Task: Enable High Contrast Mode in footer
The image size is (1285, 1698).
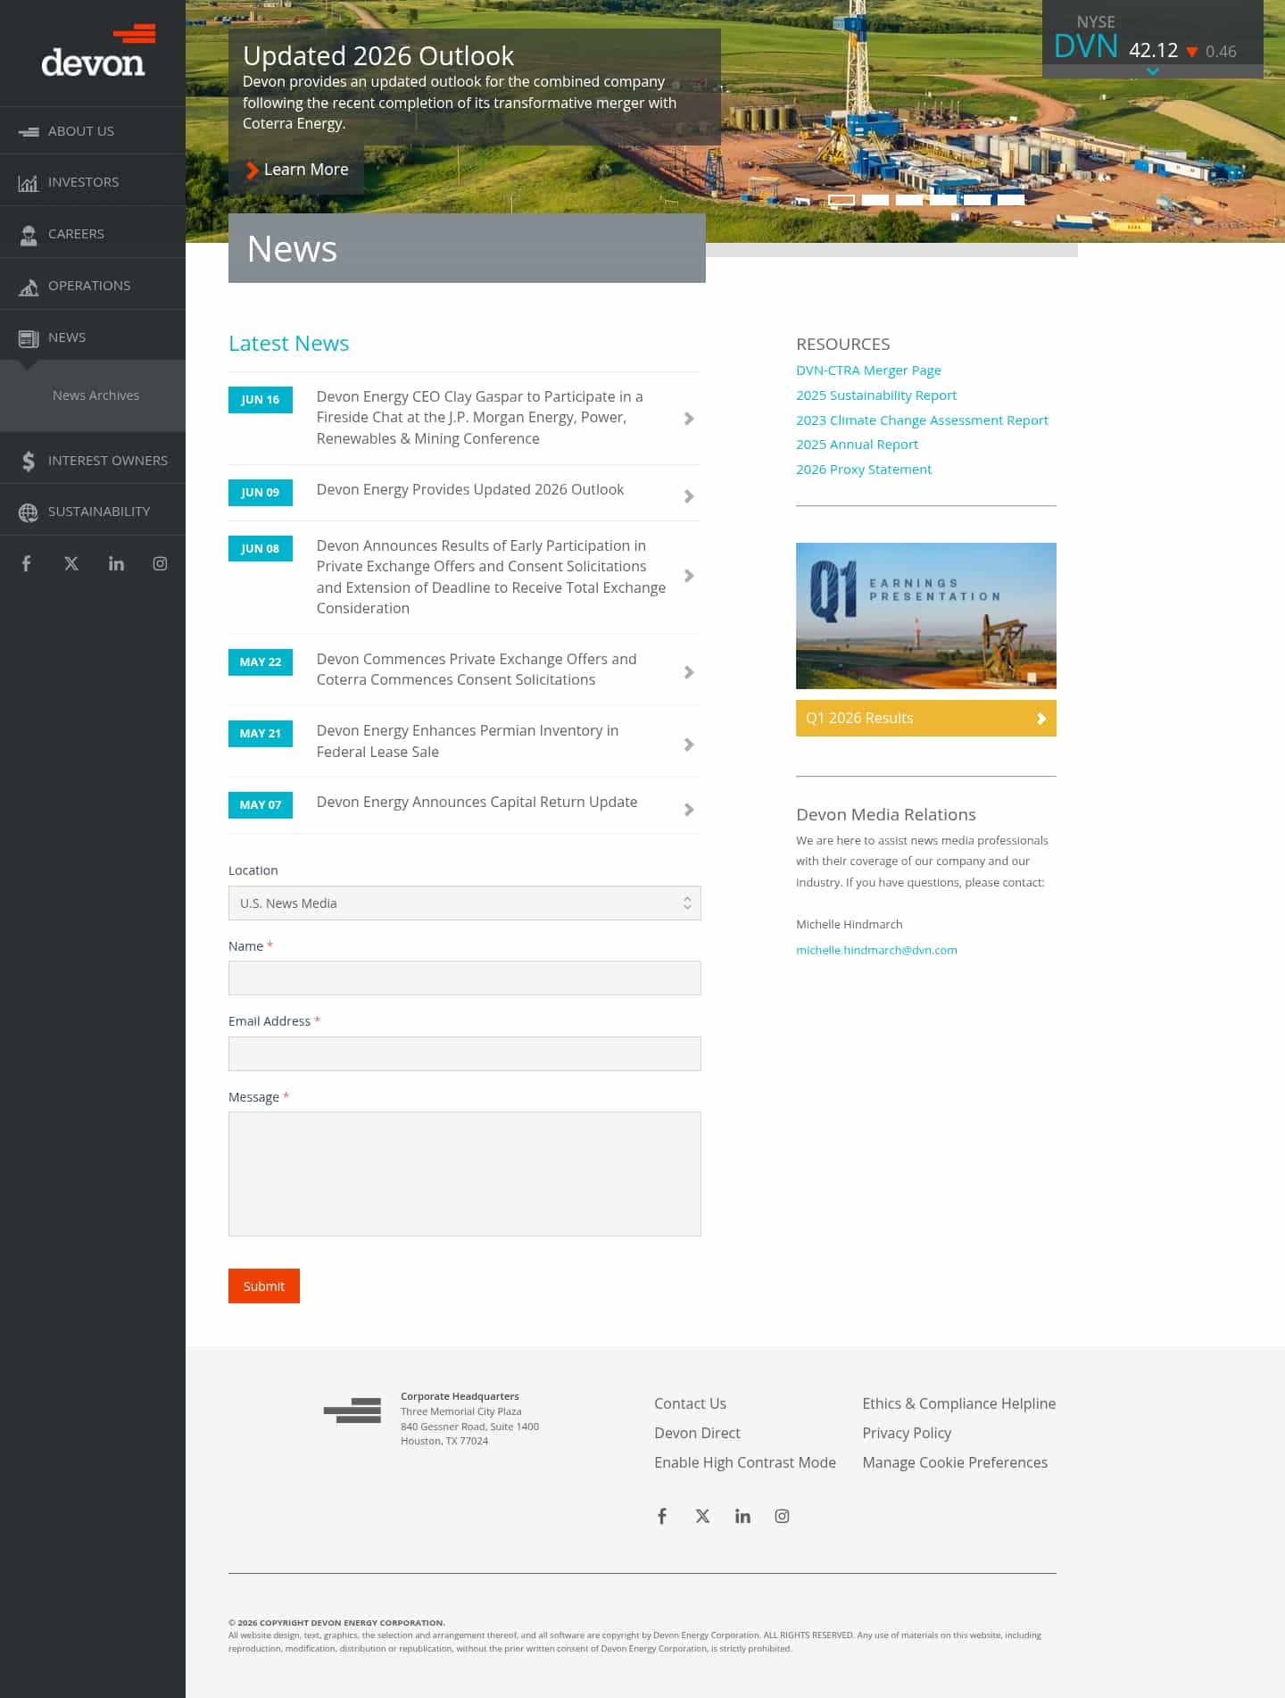Action: click(745, 1462)
